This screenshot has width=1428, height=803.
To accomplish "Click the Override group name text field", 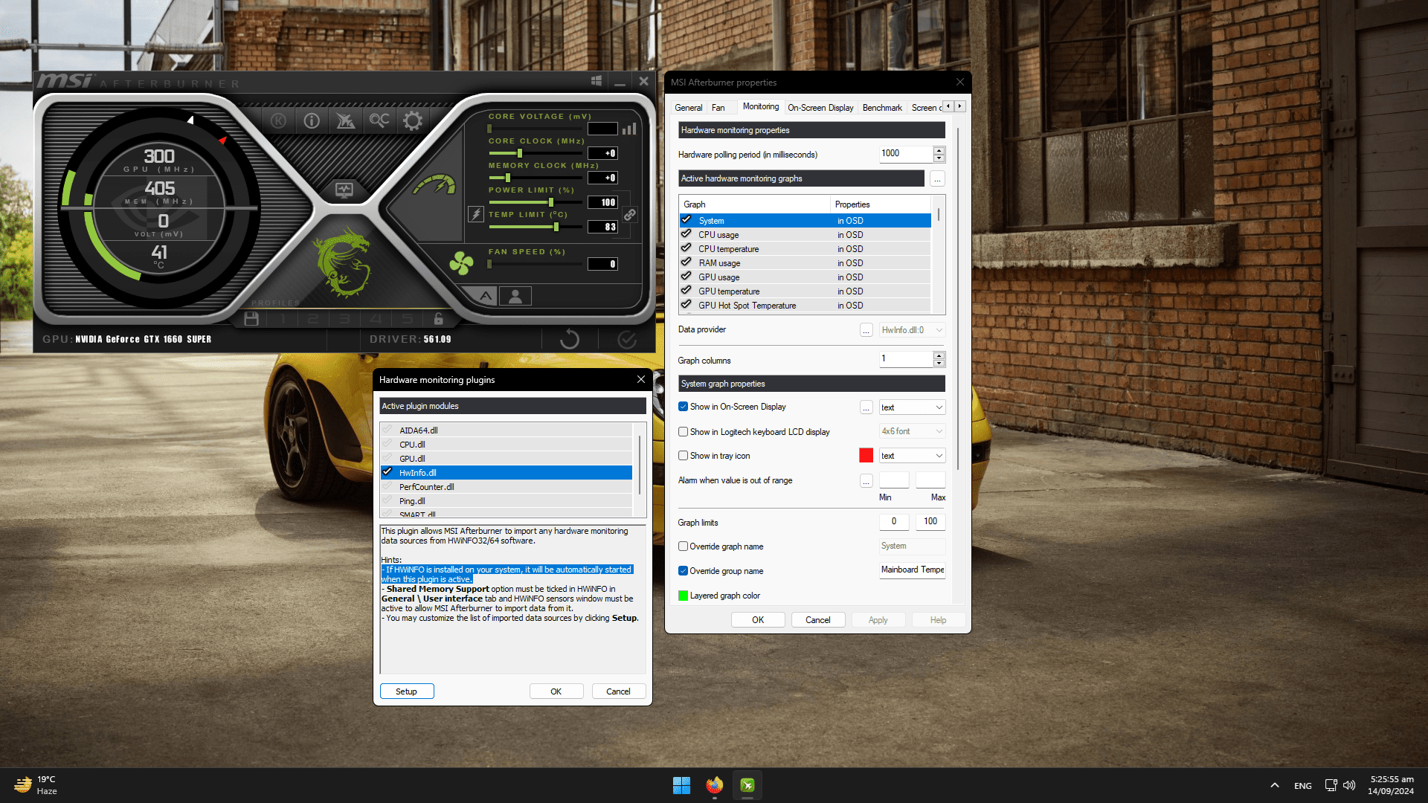I will (x=912, y=570).
